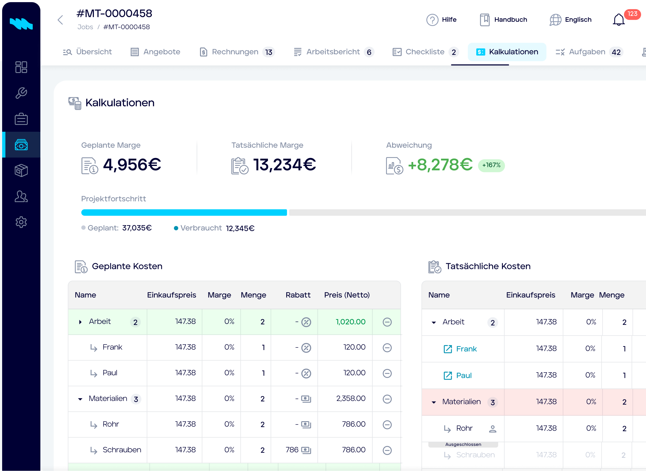
Task: Open notifications bell with 123 badge
Action: point(619,20)
